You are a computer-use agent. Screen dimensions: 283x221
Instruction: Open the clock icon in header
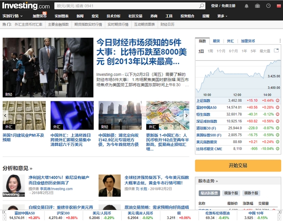pos(268,6)
